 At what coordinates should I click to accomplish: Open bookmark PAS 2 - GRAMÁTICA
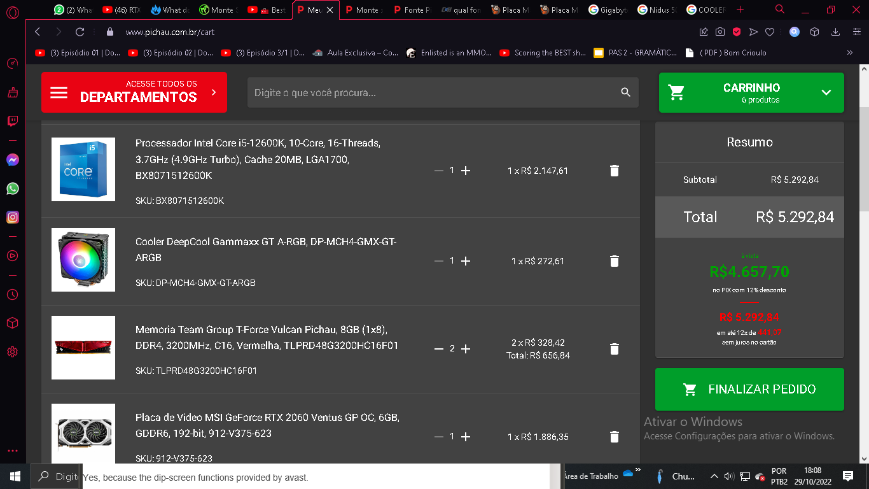click(x=636, y=53)
